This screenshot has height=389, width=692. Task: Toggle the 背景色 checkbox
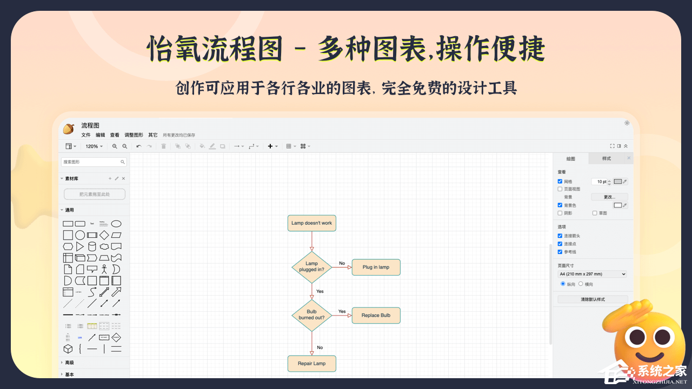coord(560,205)
